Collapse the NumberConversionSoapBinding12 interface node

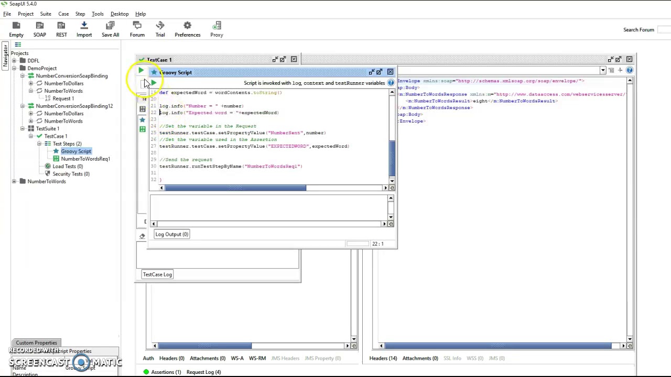(23, 106)
